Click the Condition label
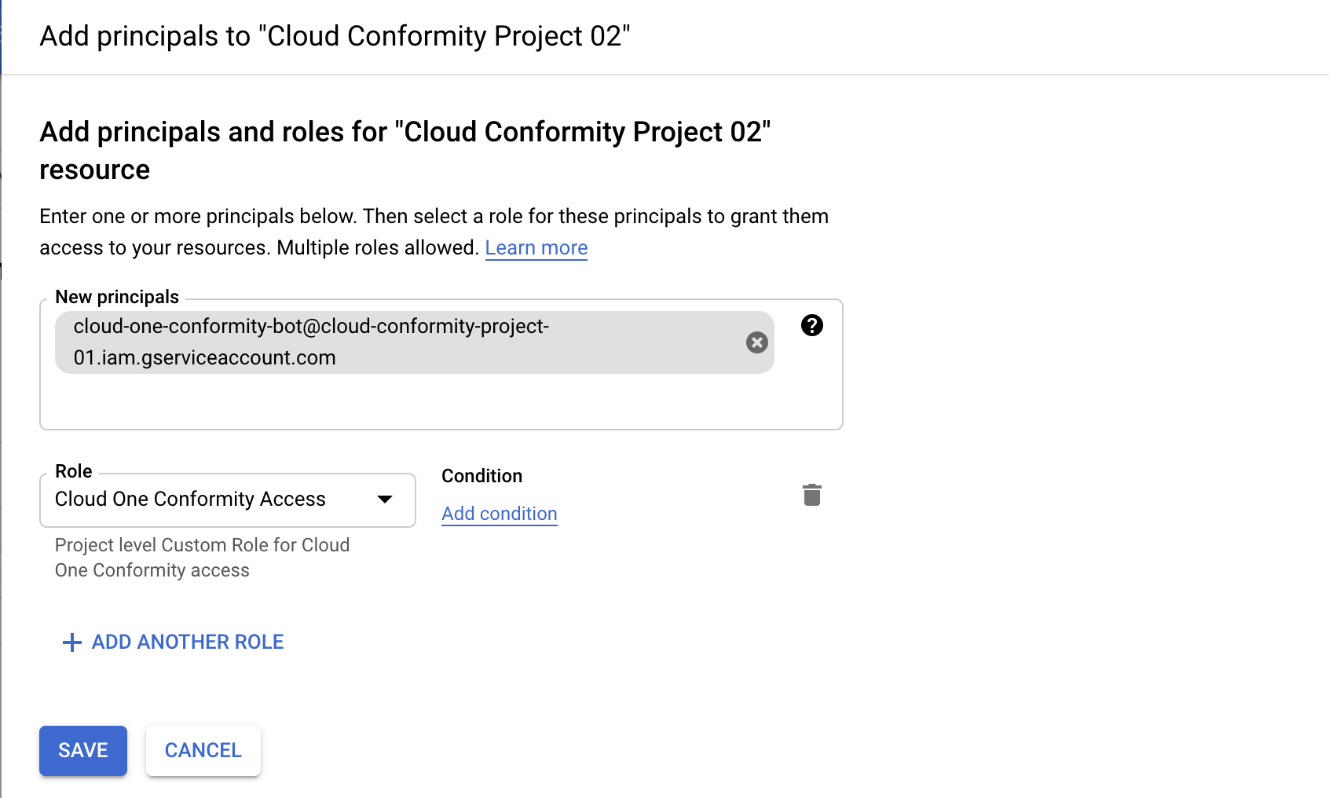 click(481, 476)
